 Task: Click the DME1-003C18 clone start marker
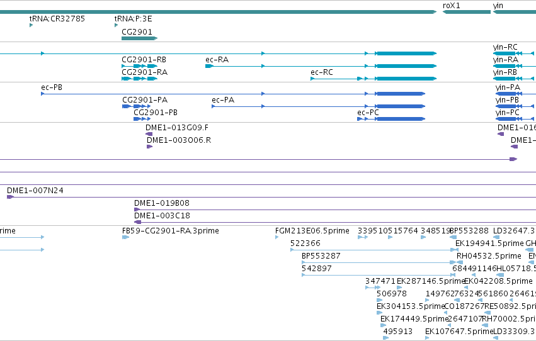pyautogui.click(x=138, y=222)
